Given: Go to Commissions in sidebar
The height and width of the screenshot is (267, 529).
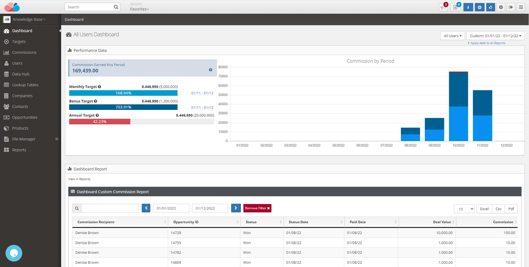Looking at the screenshot, I should pyautogui.click(x=24, y=52).
